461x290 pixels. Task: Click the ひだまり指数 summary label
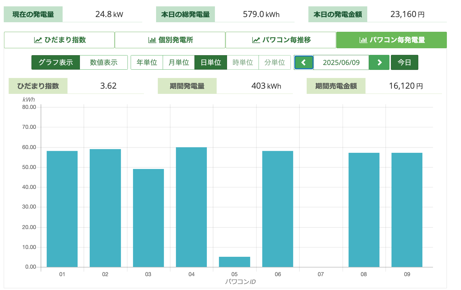(38, 86)
